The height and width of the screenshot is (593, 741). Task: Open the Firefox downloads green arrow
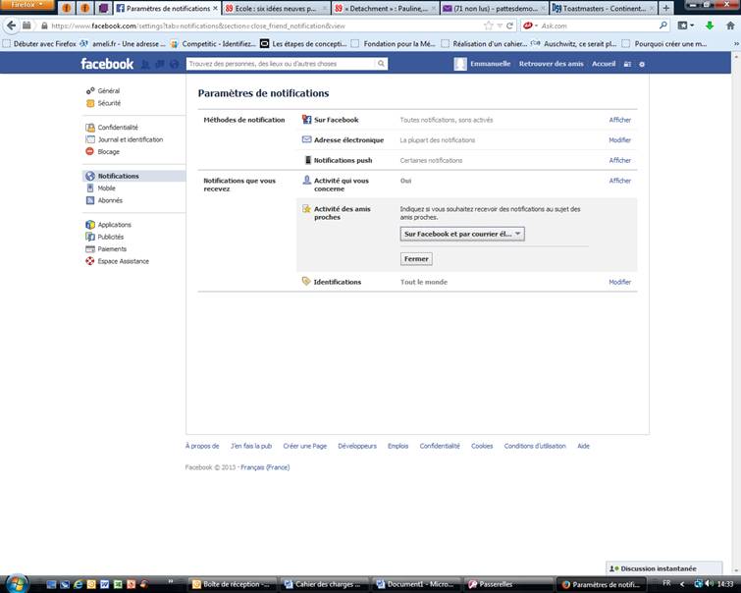click(710, 26)
